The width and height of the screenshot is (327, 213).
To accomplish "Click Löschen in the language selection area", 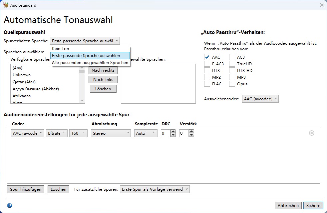I will 103,89.
